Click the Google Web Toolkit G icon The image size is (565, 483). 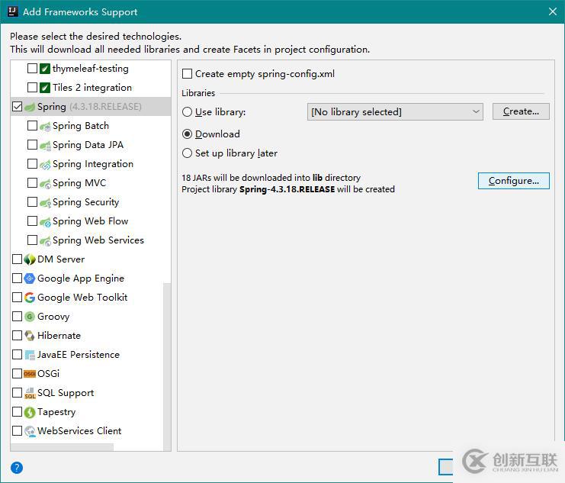coord(30,298)
